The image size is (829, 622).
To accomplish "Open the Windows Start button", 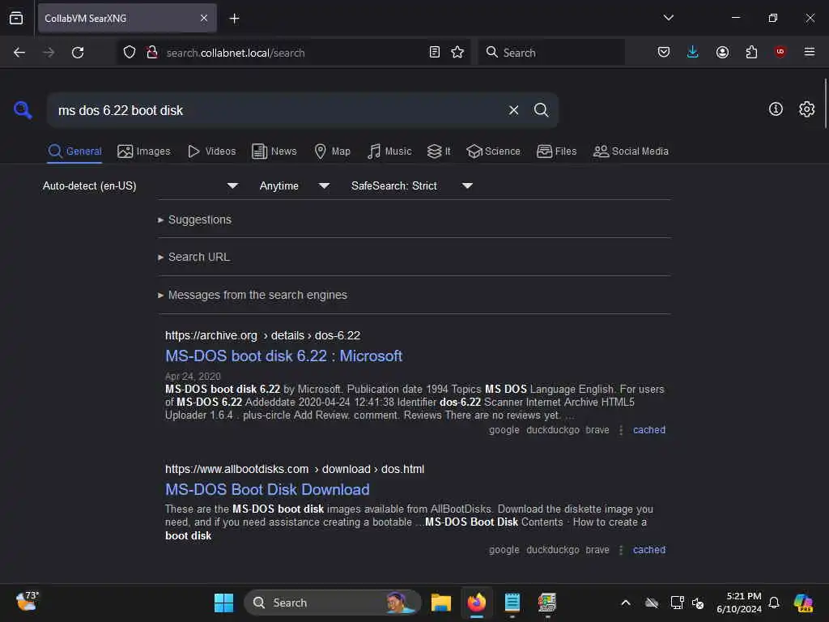I will click(223, 603).
